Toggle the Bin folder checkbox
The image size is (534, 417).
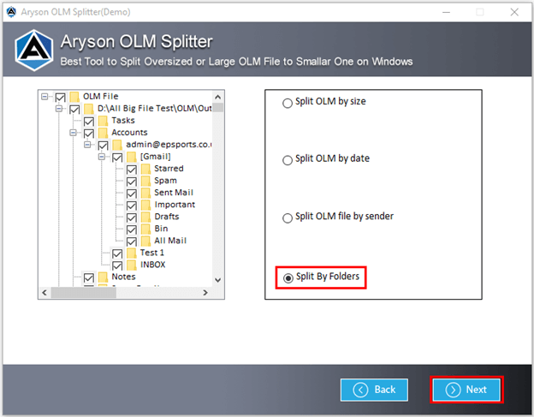132,229
